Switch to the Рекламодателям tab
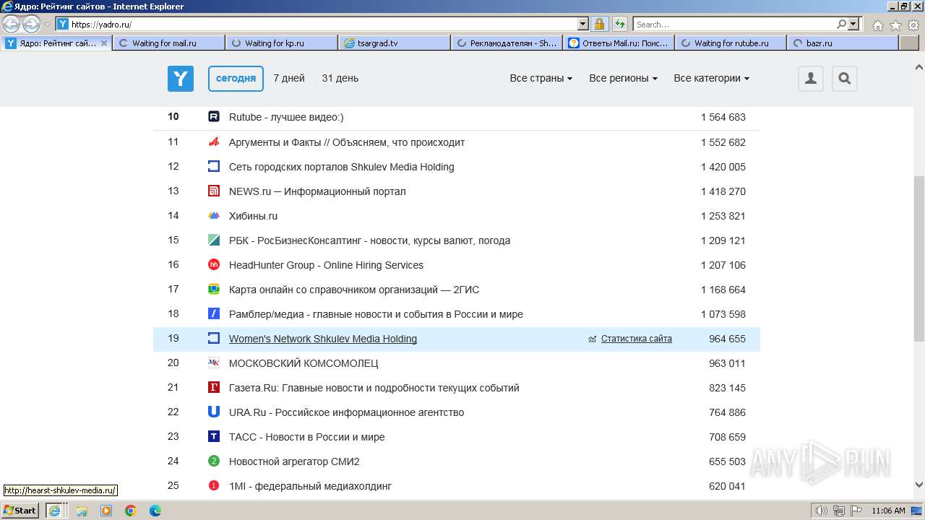This screenshot has width=925, height=520. (x=507, y=43)
